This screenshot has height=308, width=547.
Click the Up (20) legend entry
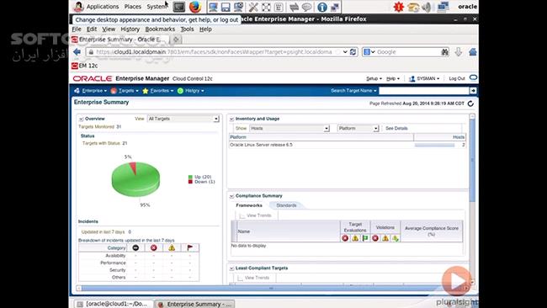point(200,177)
